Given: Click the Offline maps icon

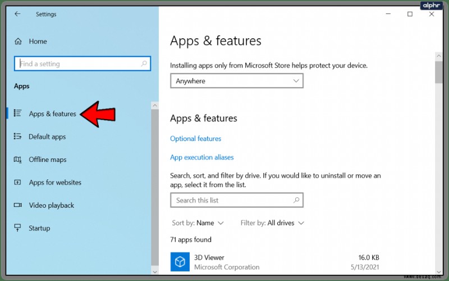Looking at the screenshot, I should tap(18, 160).
